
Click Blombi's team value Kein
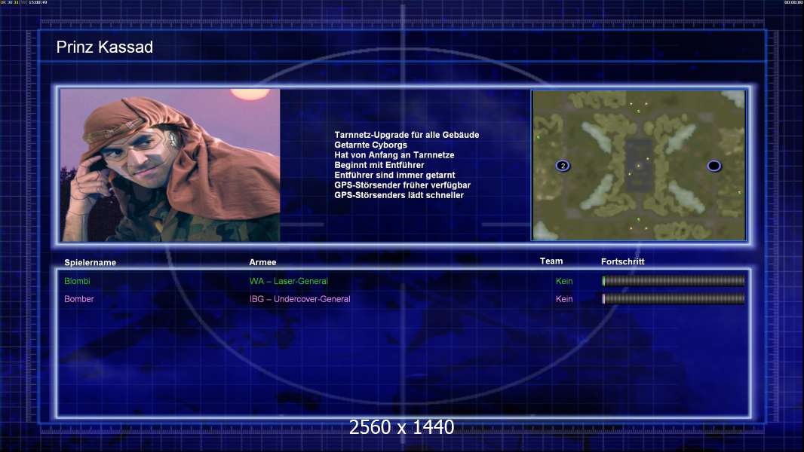pos(564,281)
